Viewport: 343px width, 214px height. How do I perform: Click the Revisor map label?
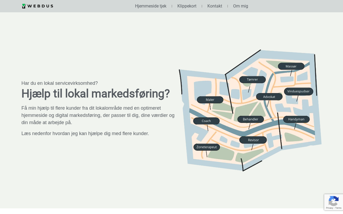(253, 140)
